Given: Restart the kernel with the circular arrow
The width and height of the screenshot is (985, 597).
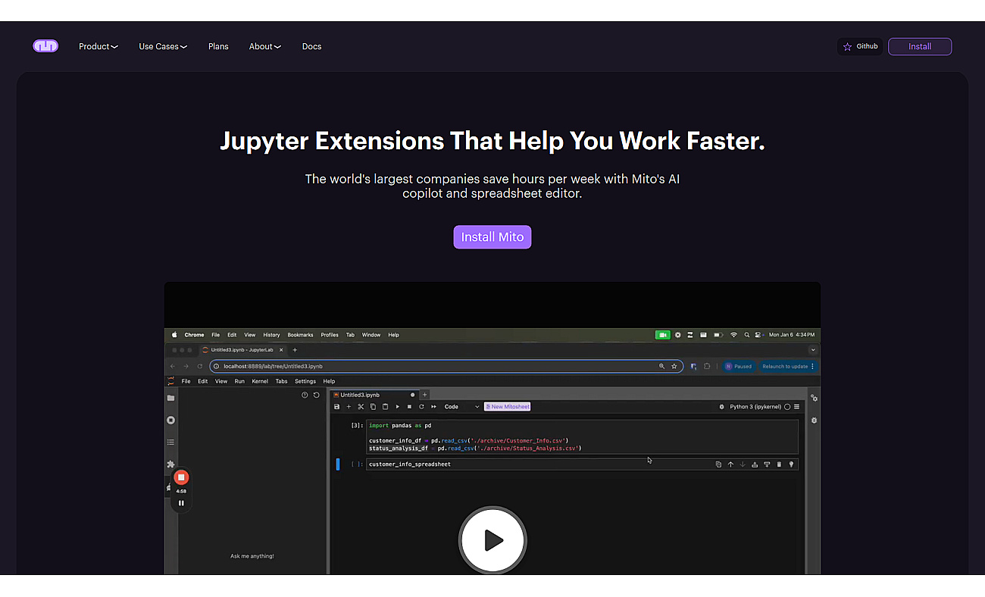Looking at the screenshot, I should [x=421, y=407].
